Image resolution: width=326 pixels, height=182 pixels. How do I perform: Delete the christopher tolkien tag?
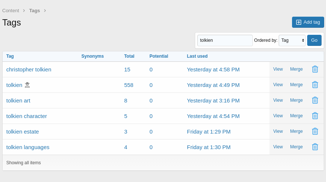pos(315,69)
